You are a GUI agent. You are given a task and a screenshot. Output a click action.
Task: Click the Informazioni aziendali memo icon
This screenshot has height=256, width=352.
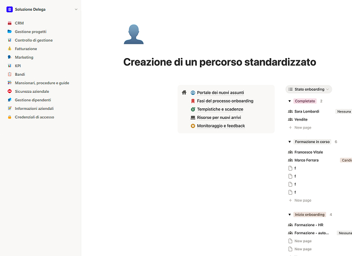[10, 108]
